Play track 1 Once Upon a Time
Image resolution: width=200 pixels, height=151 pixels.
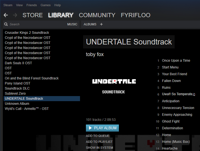pyautogui.click(x=176, y=61)
